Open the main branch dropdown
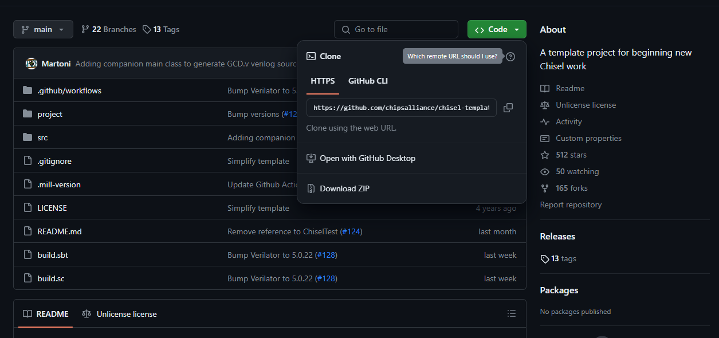This screenshot has height=338, width=719. pos(43,29)
